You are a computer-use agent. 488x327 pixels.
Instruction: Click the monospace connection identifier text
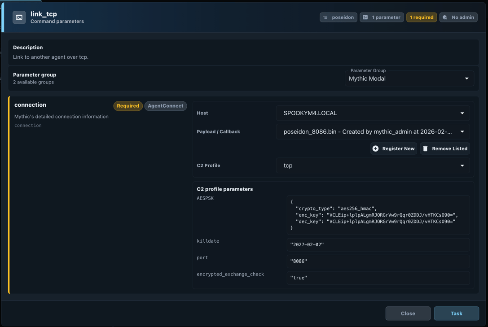tap(28, 126)
